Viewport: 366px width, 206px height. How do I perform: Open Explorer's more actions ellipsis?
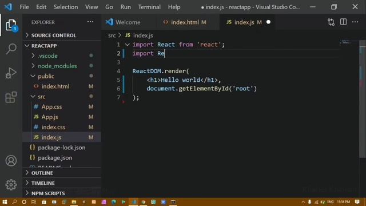coord(90,22)
